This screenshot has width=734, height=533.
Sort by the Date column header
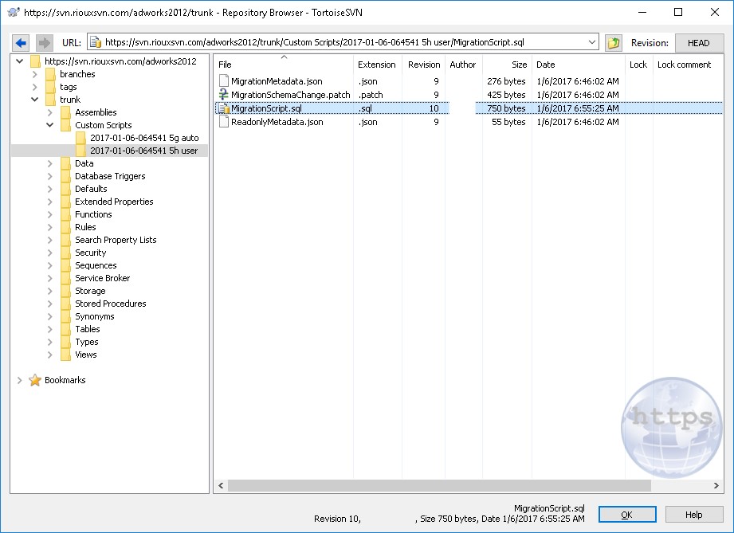click(x=578, y=65)
